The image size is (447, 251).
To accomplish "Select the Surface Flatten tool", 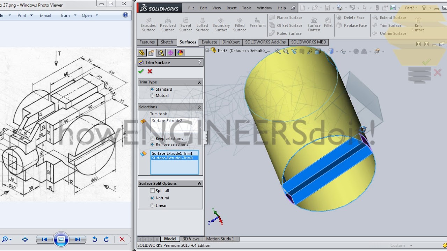I will point(314,25).
